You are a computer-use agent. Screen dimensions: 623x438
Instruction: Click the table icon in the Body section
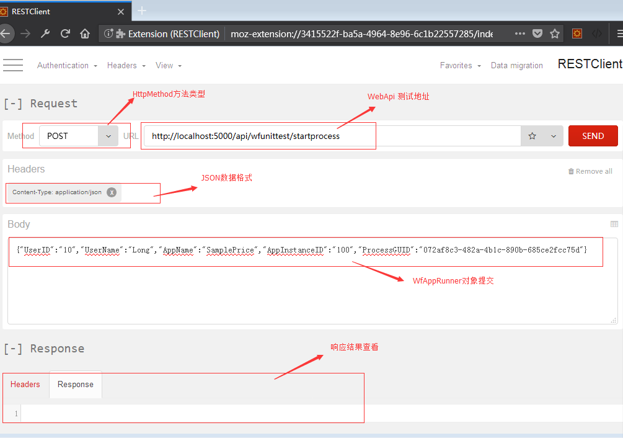[614, 224]
